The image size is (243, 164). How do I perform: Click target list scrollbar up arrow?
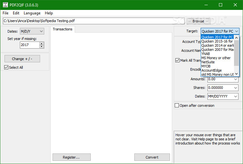point(237,37)
